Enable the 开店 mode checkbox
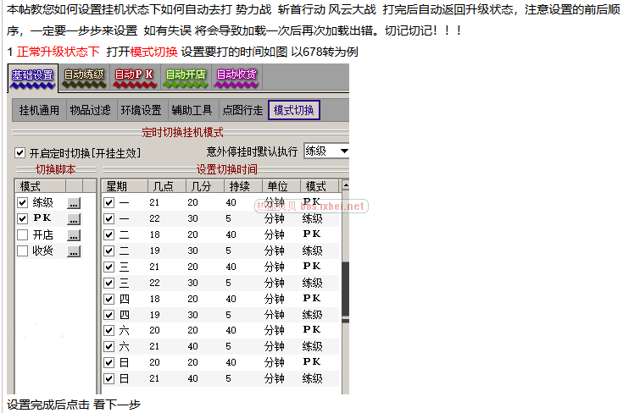The width and height of the screenshot is (623, 413). pos(23,234)
